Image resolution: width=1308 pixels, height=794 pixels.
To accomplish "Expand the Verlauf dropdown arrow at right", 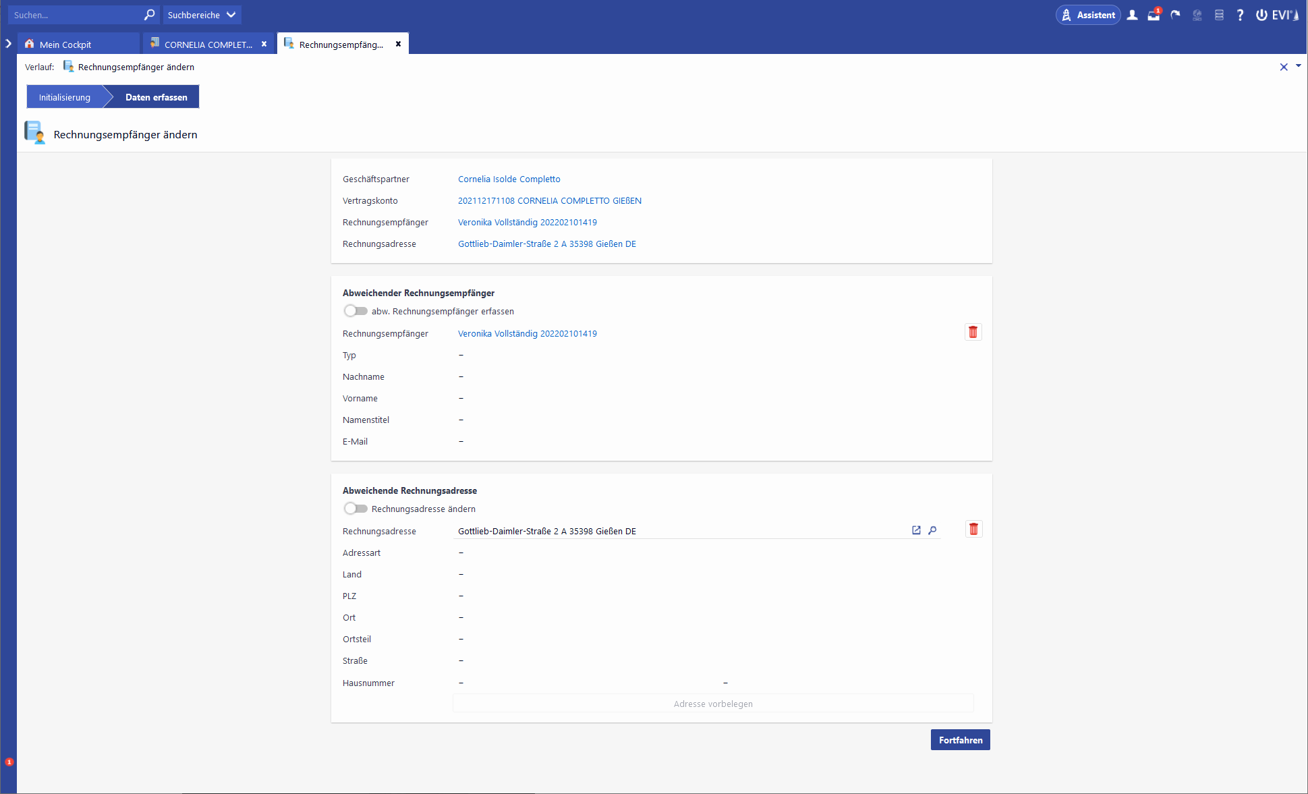I will coord(1299,66).
